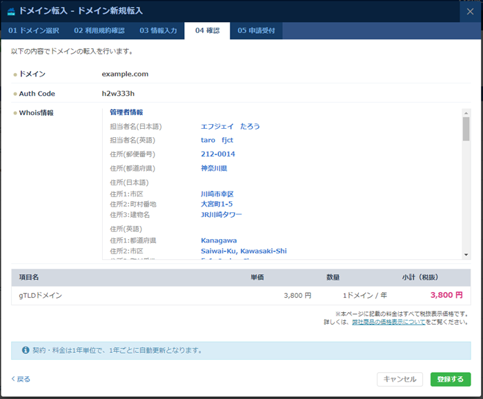Click the address value 大宮町1-5
Viewport: 483px width, 399px height.
pos(217,204)
